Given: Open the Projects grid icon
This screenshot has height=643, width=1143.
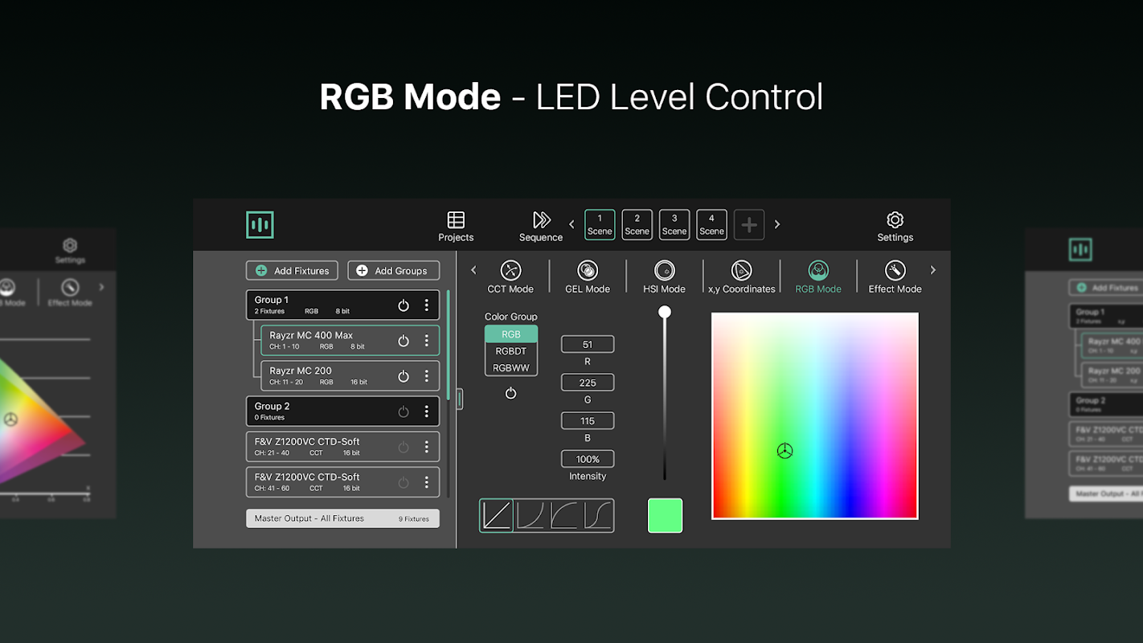Looking at the screenshot, I should pyautogui.click(x=456, y=220).
